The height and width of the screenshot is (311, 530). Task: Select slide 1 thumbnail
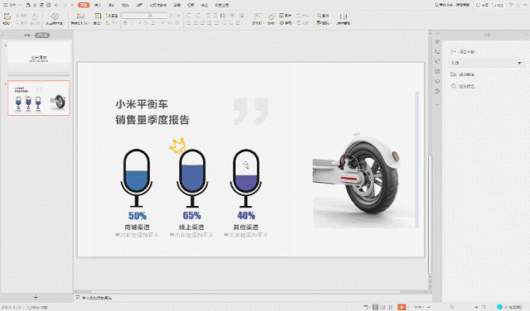tap(39, 52)
